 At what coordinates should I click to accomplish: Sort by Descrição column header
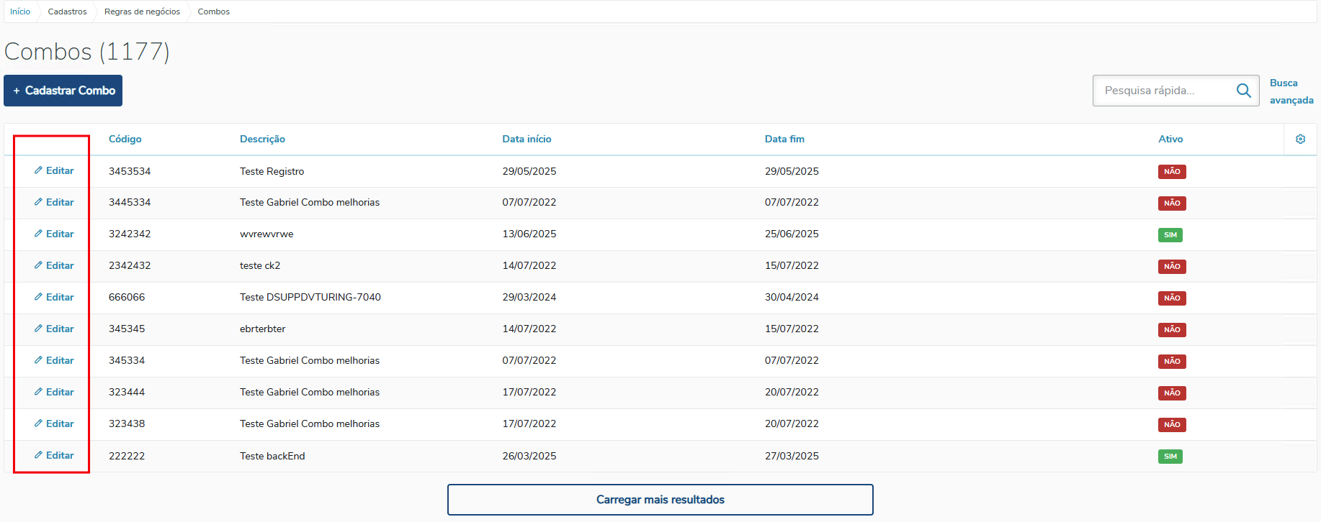262,139
